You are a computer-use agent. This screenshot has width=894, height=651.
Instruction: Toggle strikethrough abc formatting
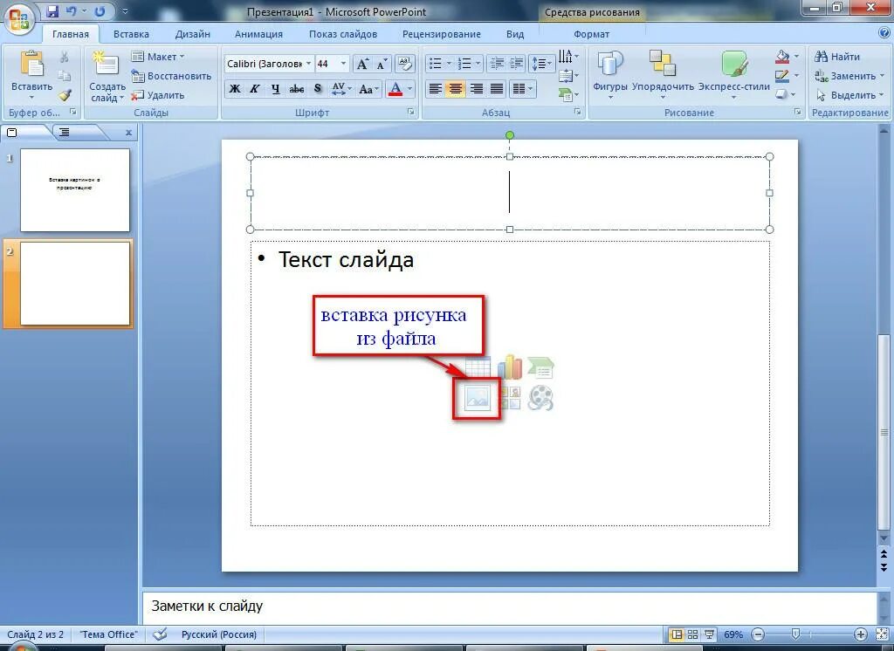pyautogui.click(x=297, y=89)
